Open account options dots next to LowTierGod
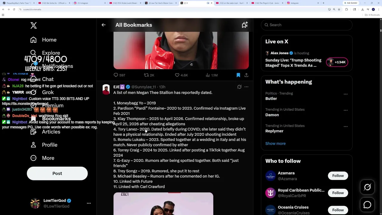Screen dimensions: 382x215 (x=89, y=203)
